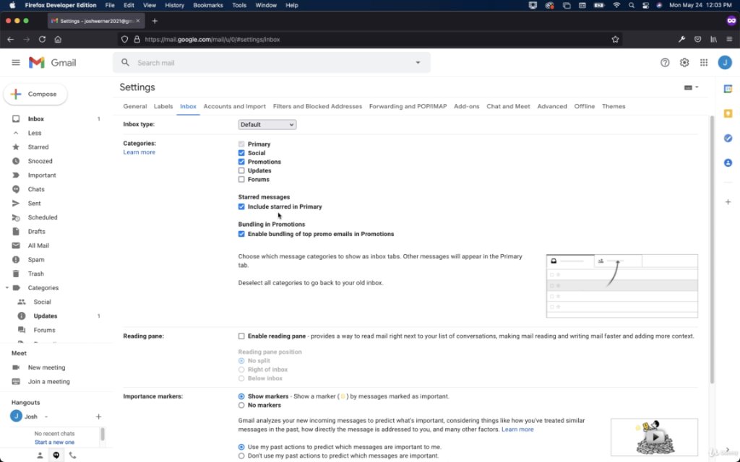Open the Pocket icon in Firefox toolbar

[697, 40]
